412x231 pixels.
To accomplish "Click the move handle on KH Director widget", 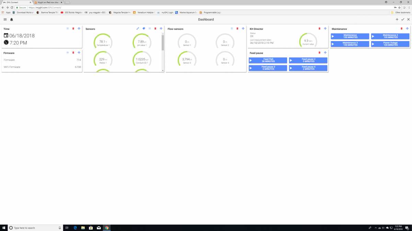I will tap(325, 28).
